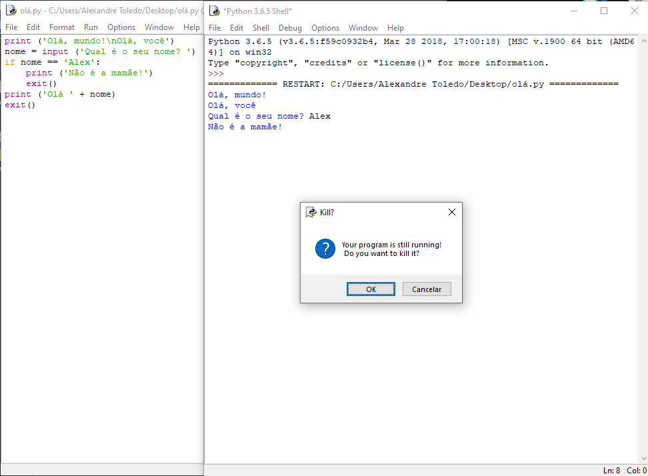Open the Options menu in the Shell window
This screenshot has width=648, height=476.
pos(325,28)
